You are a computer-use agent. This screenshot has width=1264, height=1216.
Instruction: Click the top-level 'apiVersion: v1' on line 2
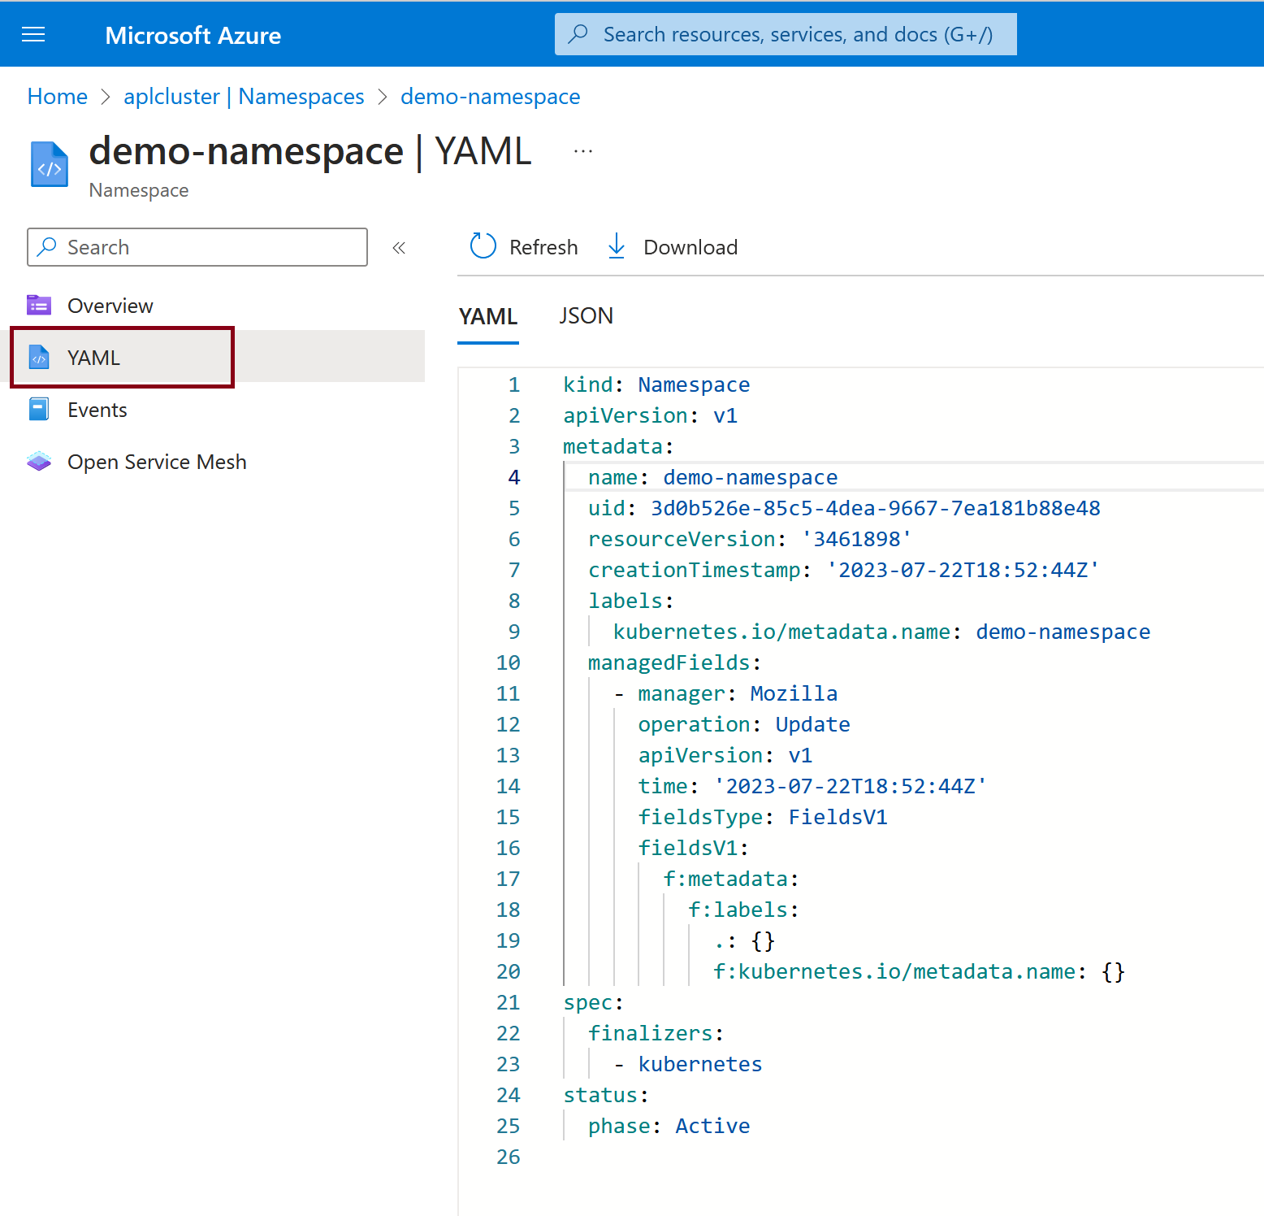(651, 415)
